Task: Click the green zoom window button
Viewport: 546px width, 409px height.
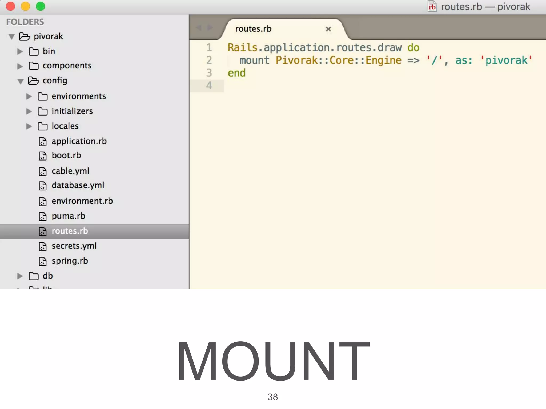Action: click(41, 6)
